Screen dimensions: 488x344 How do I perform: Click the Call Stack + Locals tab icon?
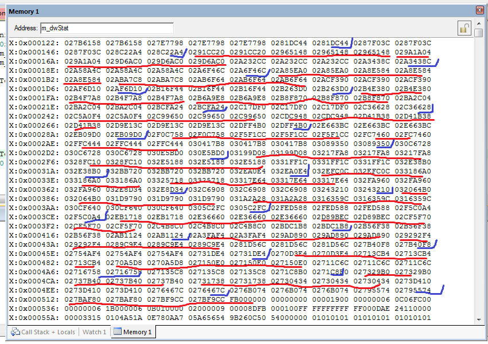15,332
